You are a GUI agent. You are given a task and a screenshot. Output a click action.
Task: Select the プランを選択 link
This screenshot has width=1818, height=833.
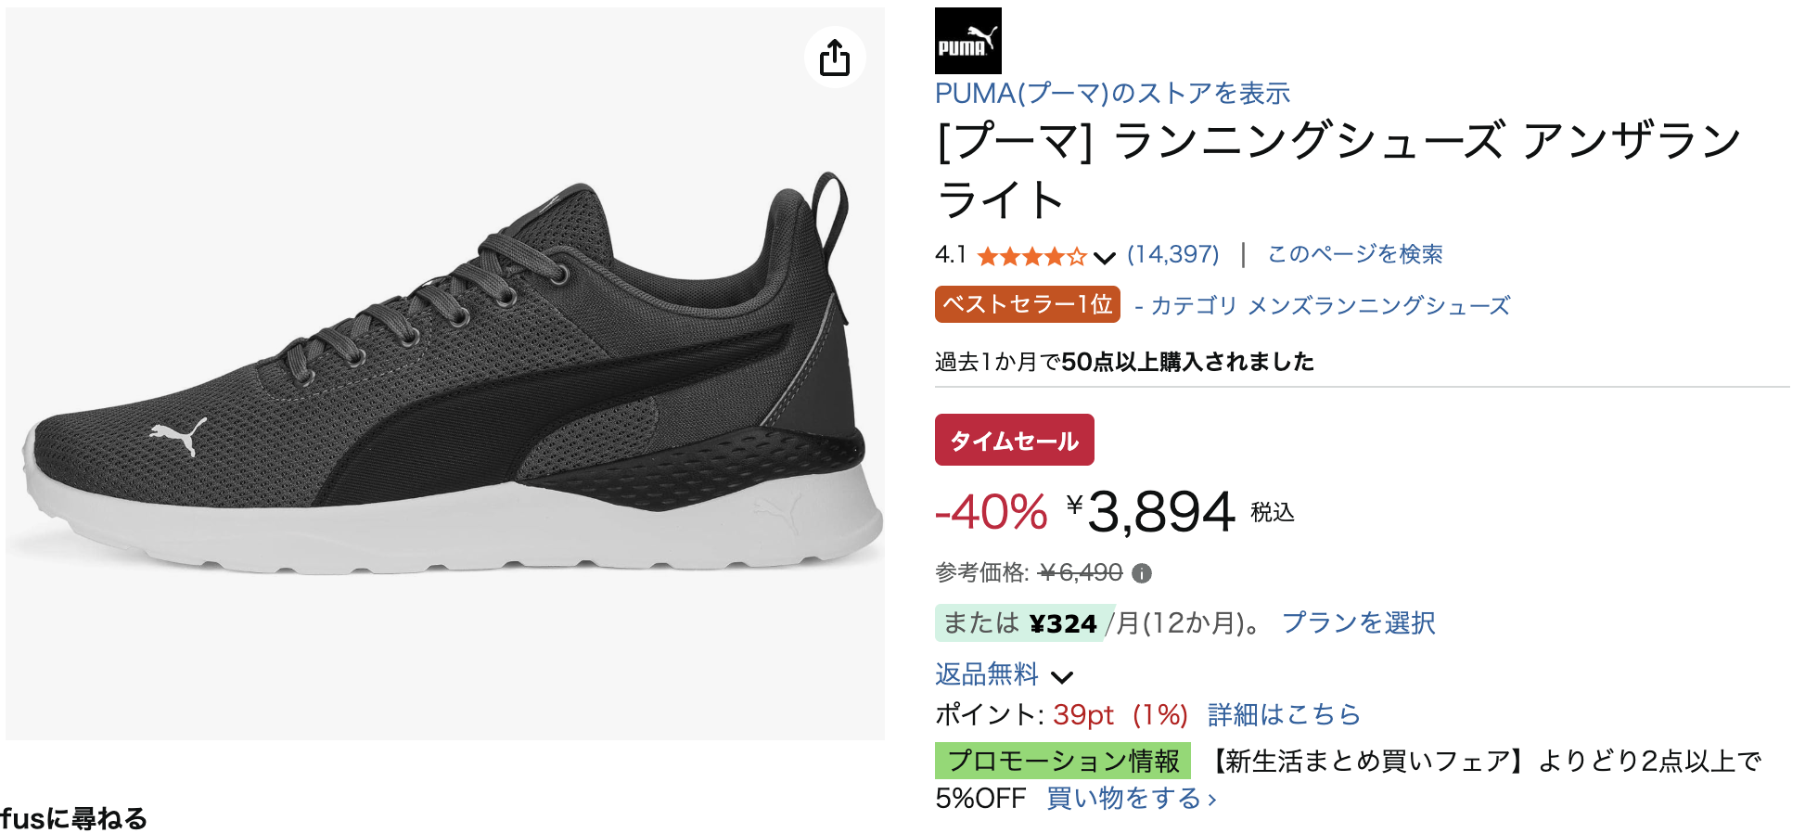1358,622
